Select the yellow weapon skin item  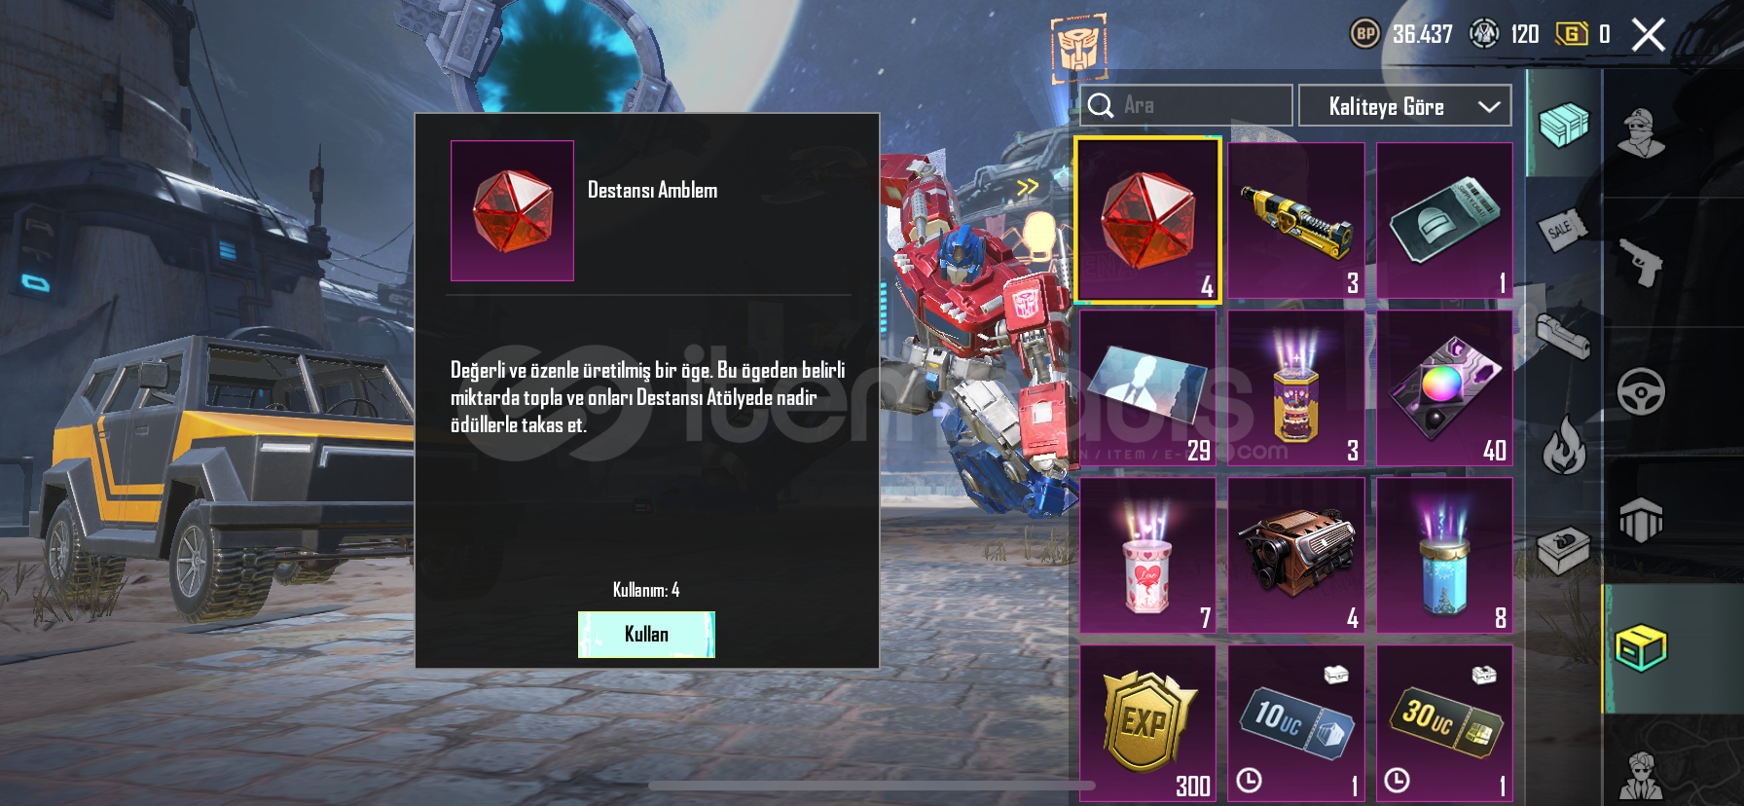(x=1296, y=220)
